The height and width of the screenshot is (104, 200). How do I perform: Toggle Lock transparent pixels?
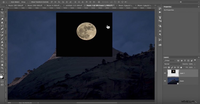[169, 67]
